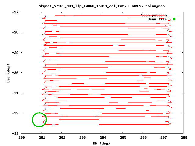This screenshot has height=146, width=195.
Task: Click the y-axis tick label -28
Action: [15, 32]
